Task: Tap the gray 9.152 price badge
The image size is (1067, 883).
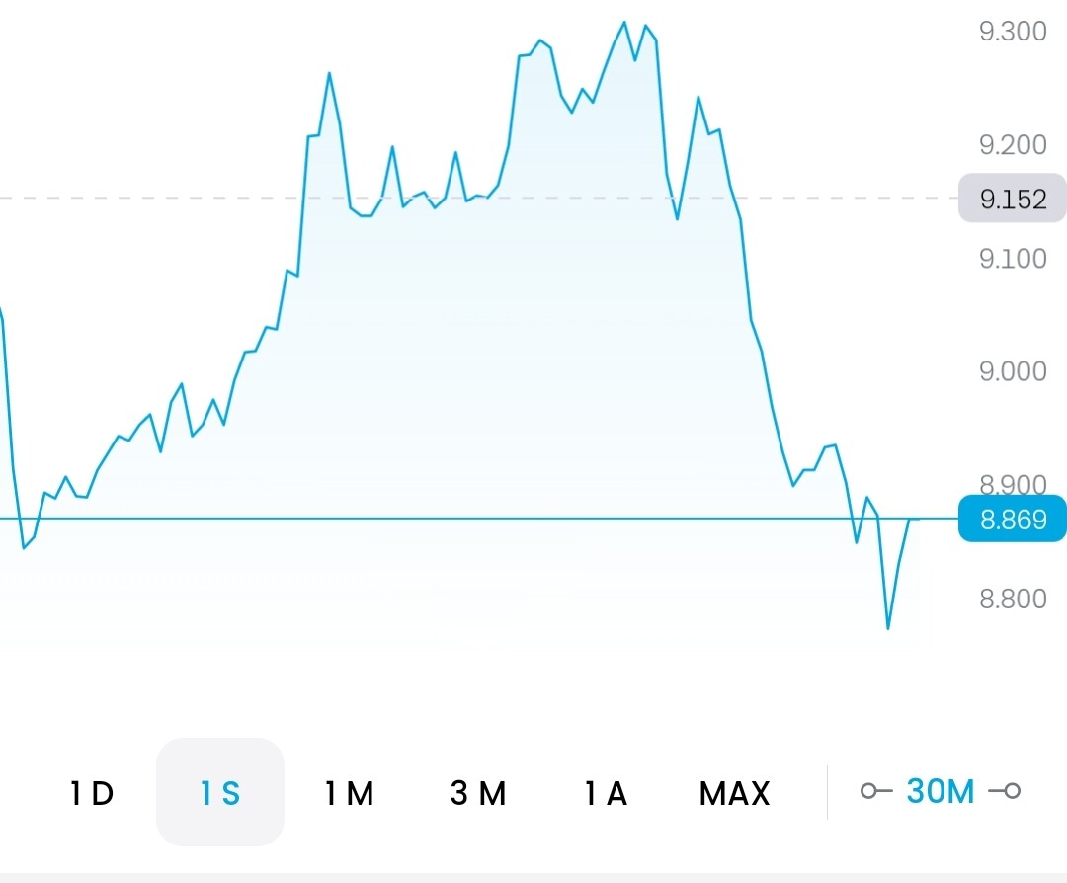Action: 1013,200
